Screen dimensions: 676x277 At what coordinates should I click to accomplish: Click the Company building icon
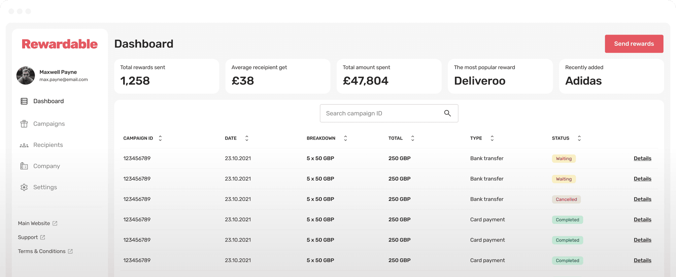click(x=24, y=166)
